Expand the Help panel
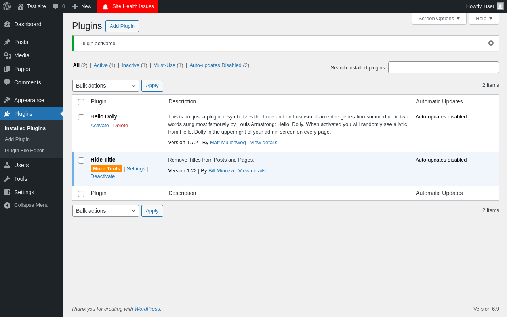The image size is (507, 317). pos(484,18)
